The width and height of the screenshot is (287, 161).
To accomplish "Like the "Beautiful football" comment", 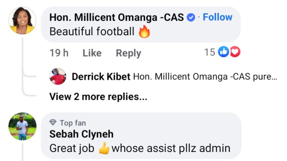I will pos(92,53).
